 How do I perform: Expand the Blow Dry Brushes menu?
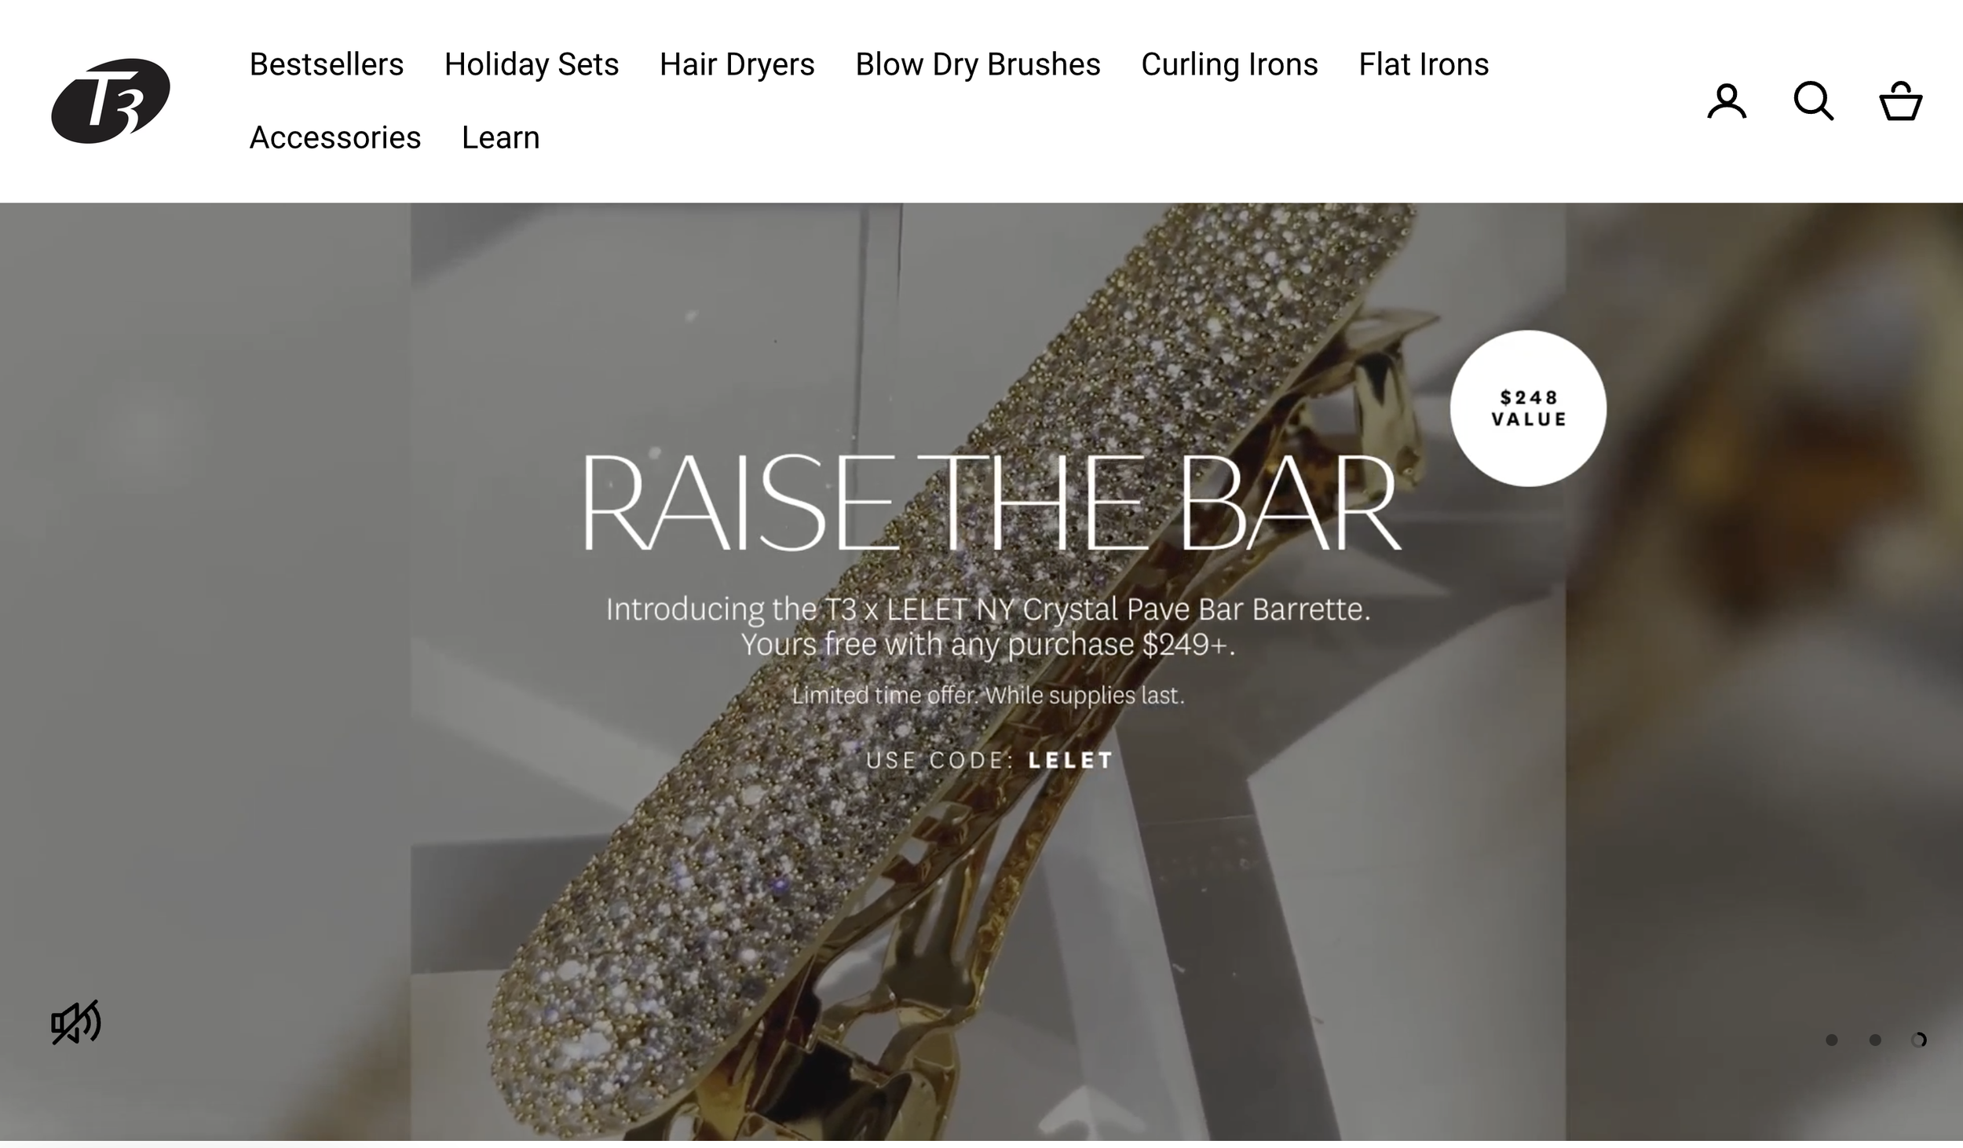point(978,64)
